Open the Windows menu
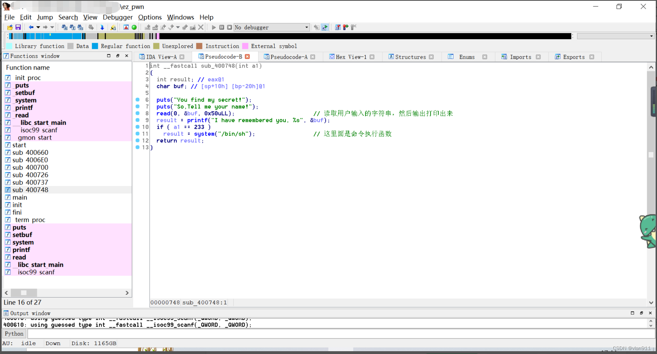Image resolution: width=657 pixels, height=354 pixels. [180, 17]
